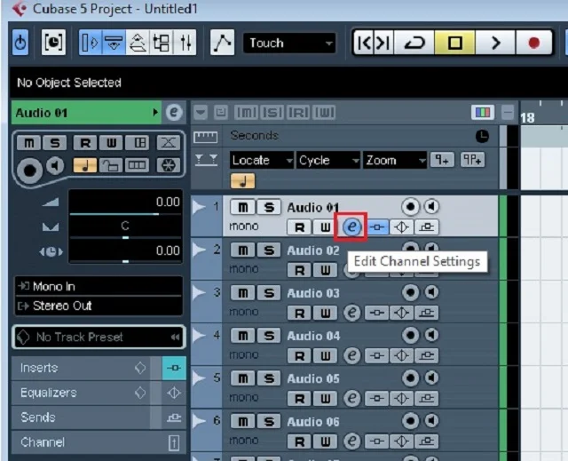
Task: Click inspector Record Enable round button
Action: point(29,170)
